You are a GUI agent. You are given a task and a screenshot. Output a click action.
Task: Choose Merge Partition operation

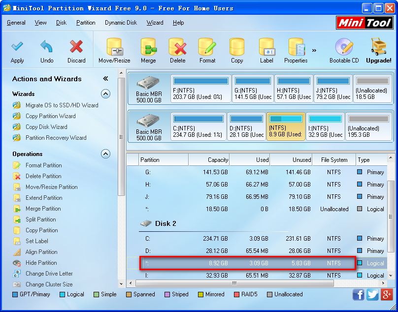37,209
